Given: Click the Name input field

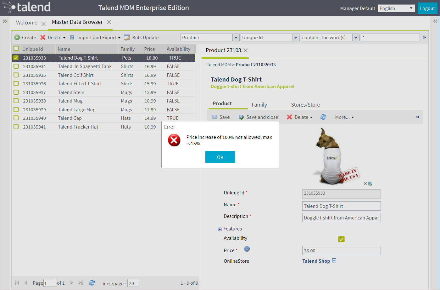Looking at the screenshot, I should pos(341,206).
